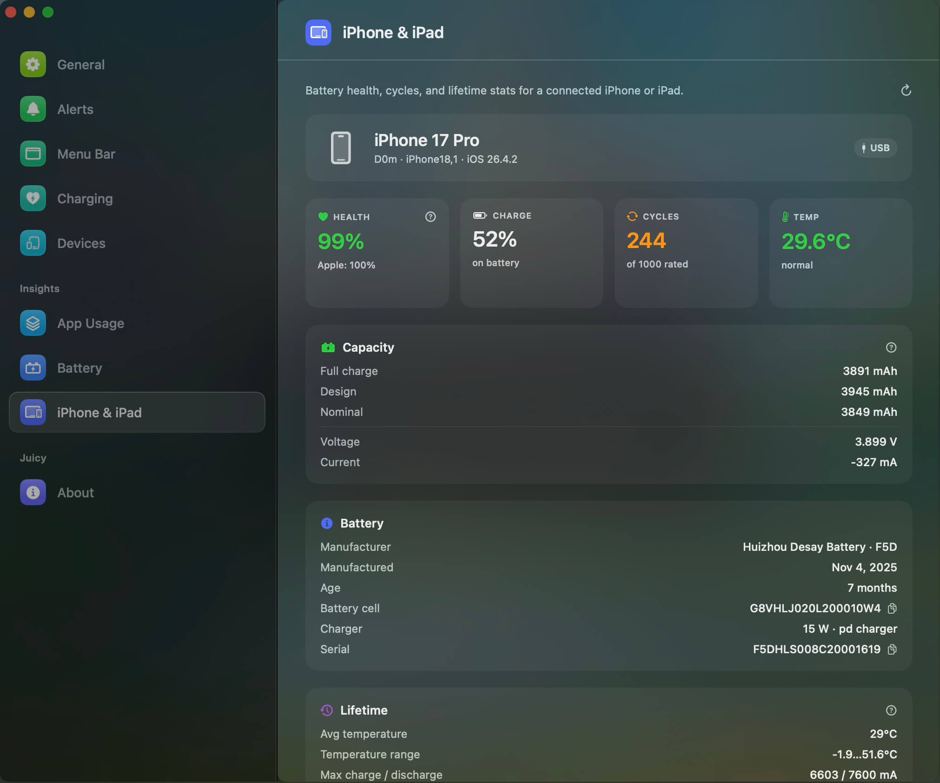
Task: Click the 244 cycles value
Action: (x=646, y=241)
